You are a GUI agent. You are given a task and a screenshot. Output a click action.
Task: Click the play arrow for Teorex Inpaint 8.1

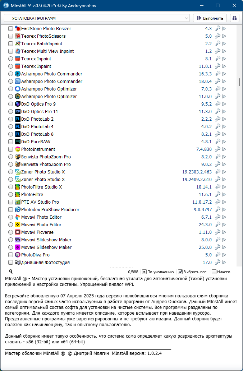pyautogui.click(x=224, y=59)
